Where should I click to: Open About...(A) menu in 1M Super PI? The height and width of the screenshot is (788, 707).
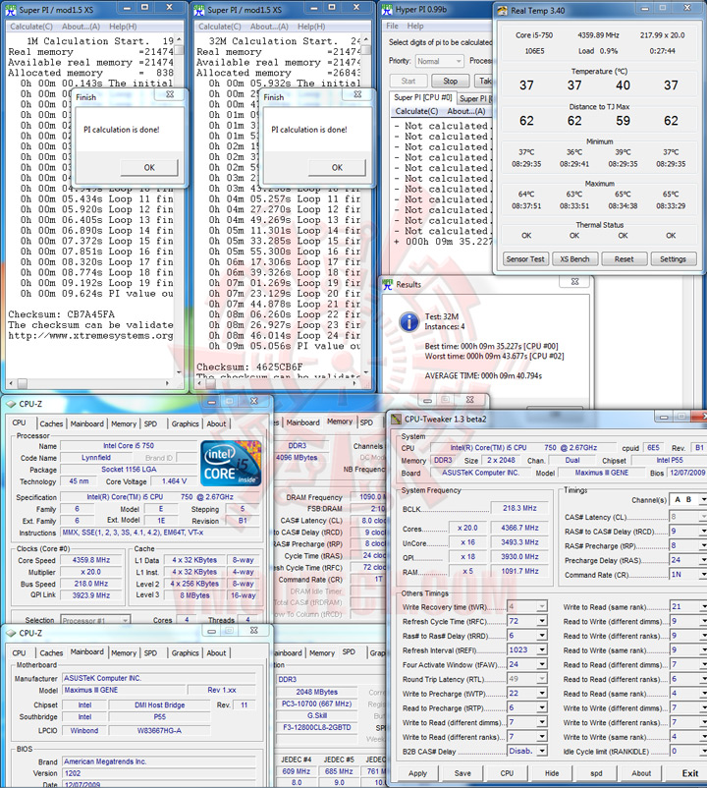[x=81, y=27]
